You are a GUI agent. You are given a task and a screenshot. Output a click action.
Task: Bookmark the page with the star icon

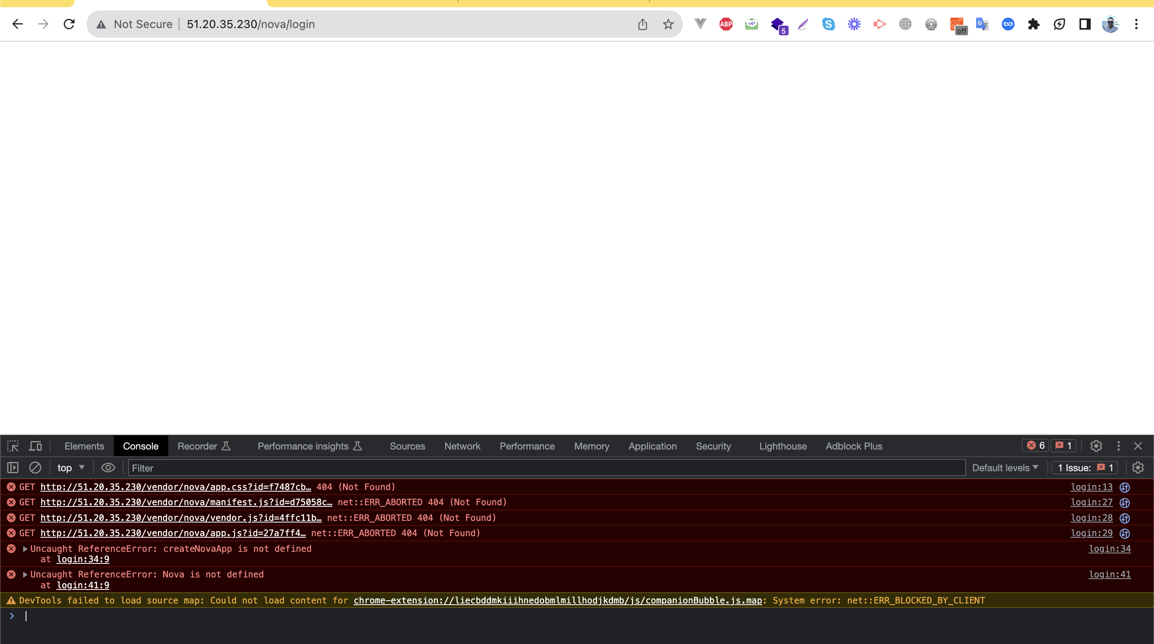click(668, 24)
